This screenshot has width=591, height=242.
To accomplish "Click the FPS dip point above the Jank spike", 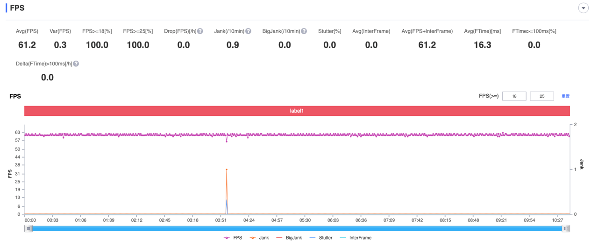I will point(227,141).
